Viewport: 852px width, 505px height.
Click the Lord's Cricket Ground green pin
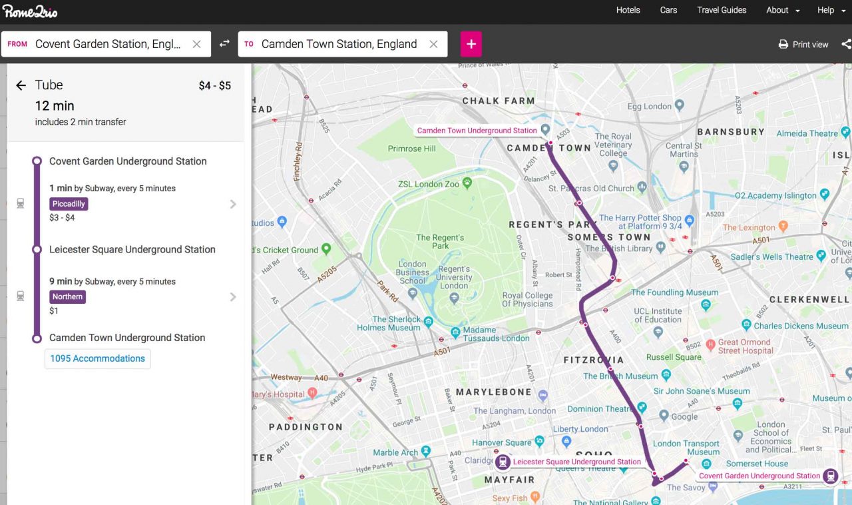coord(325,249)
